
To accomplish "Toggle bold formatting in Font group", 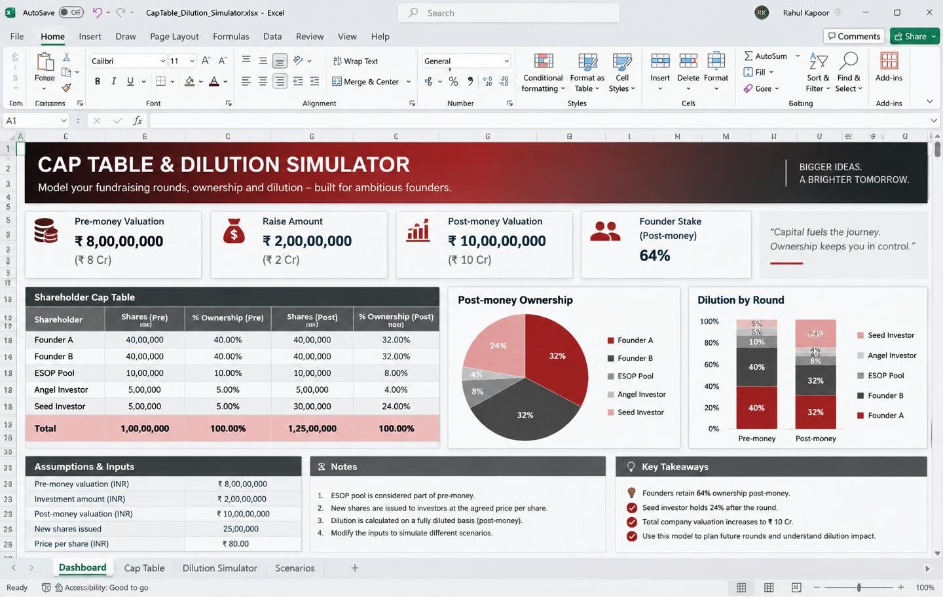I will 98,81.
